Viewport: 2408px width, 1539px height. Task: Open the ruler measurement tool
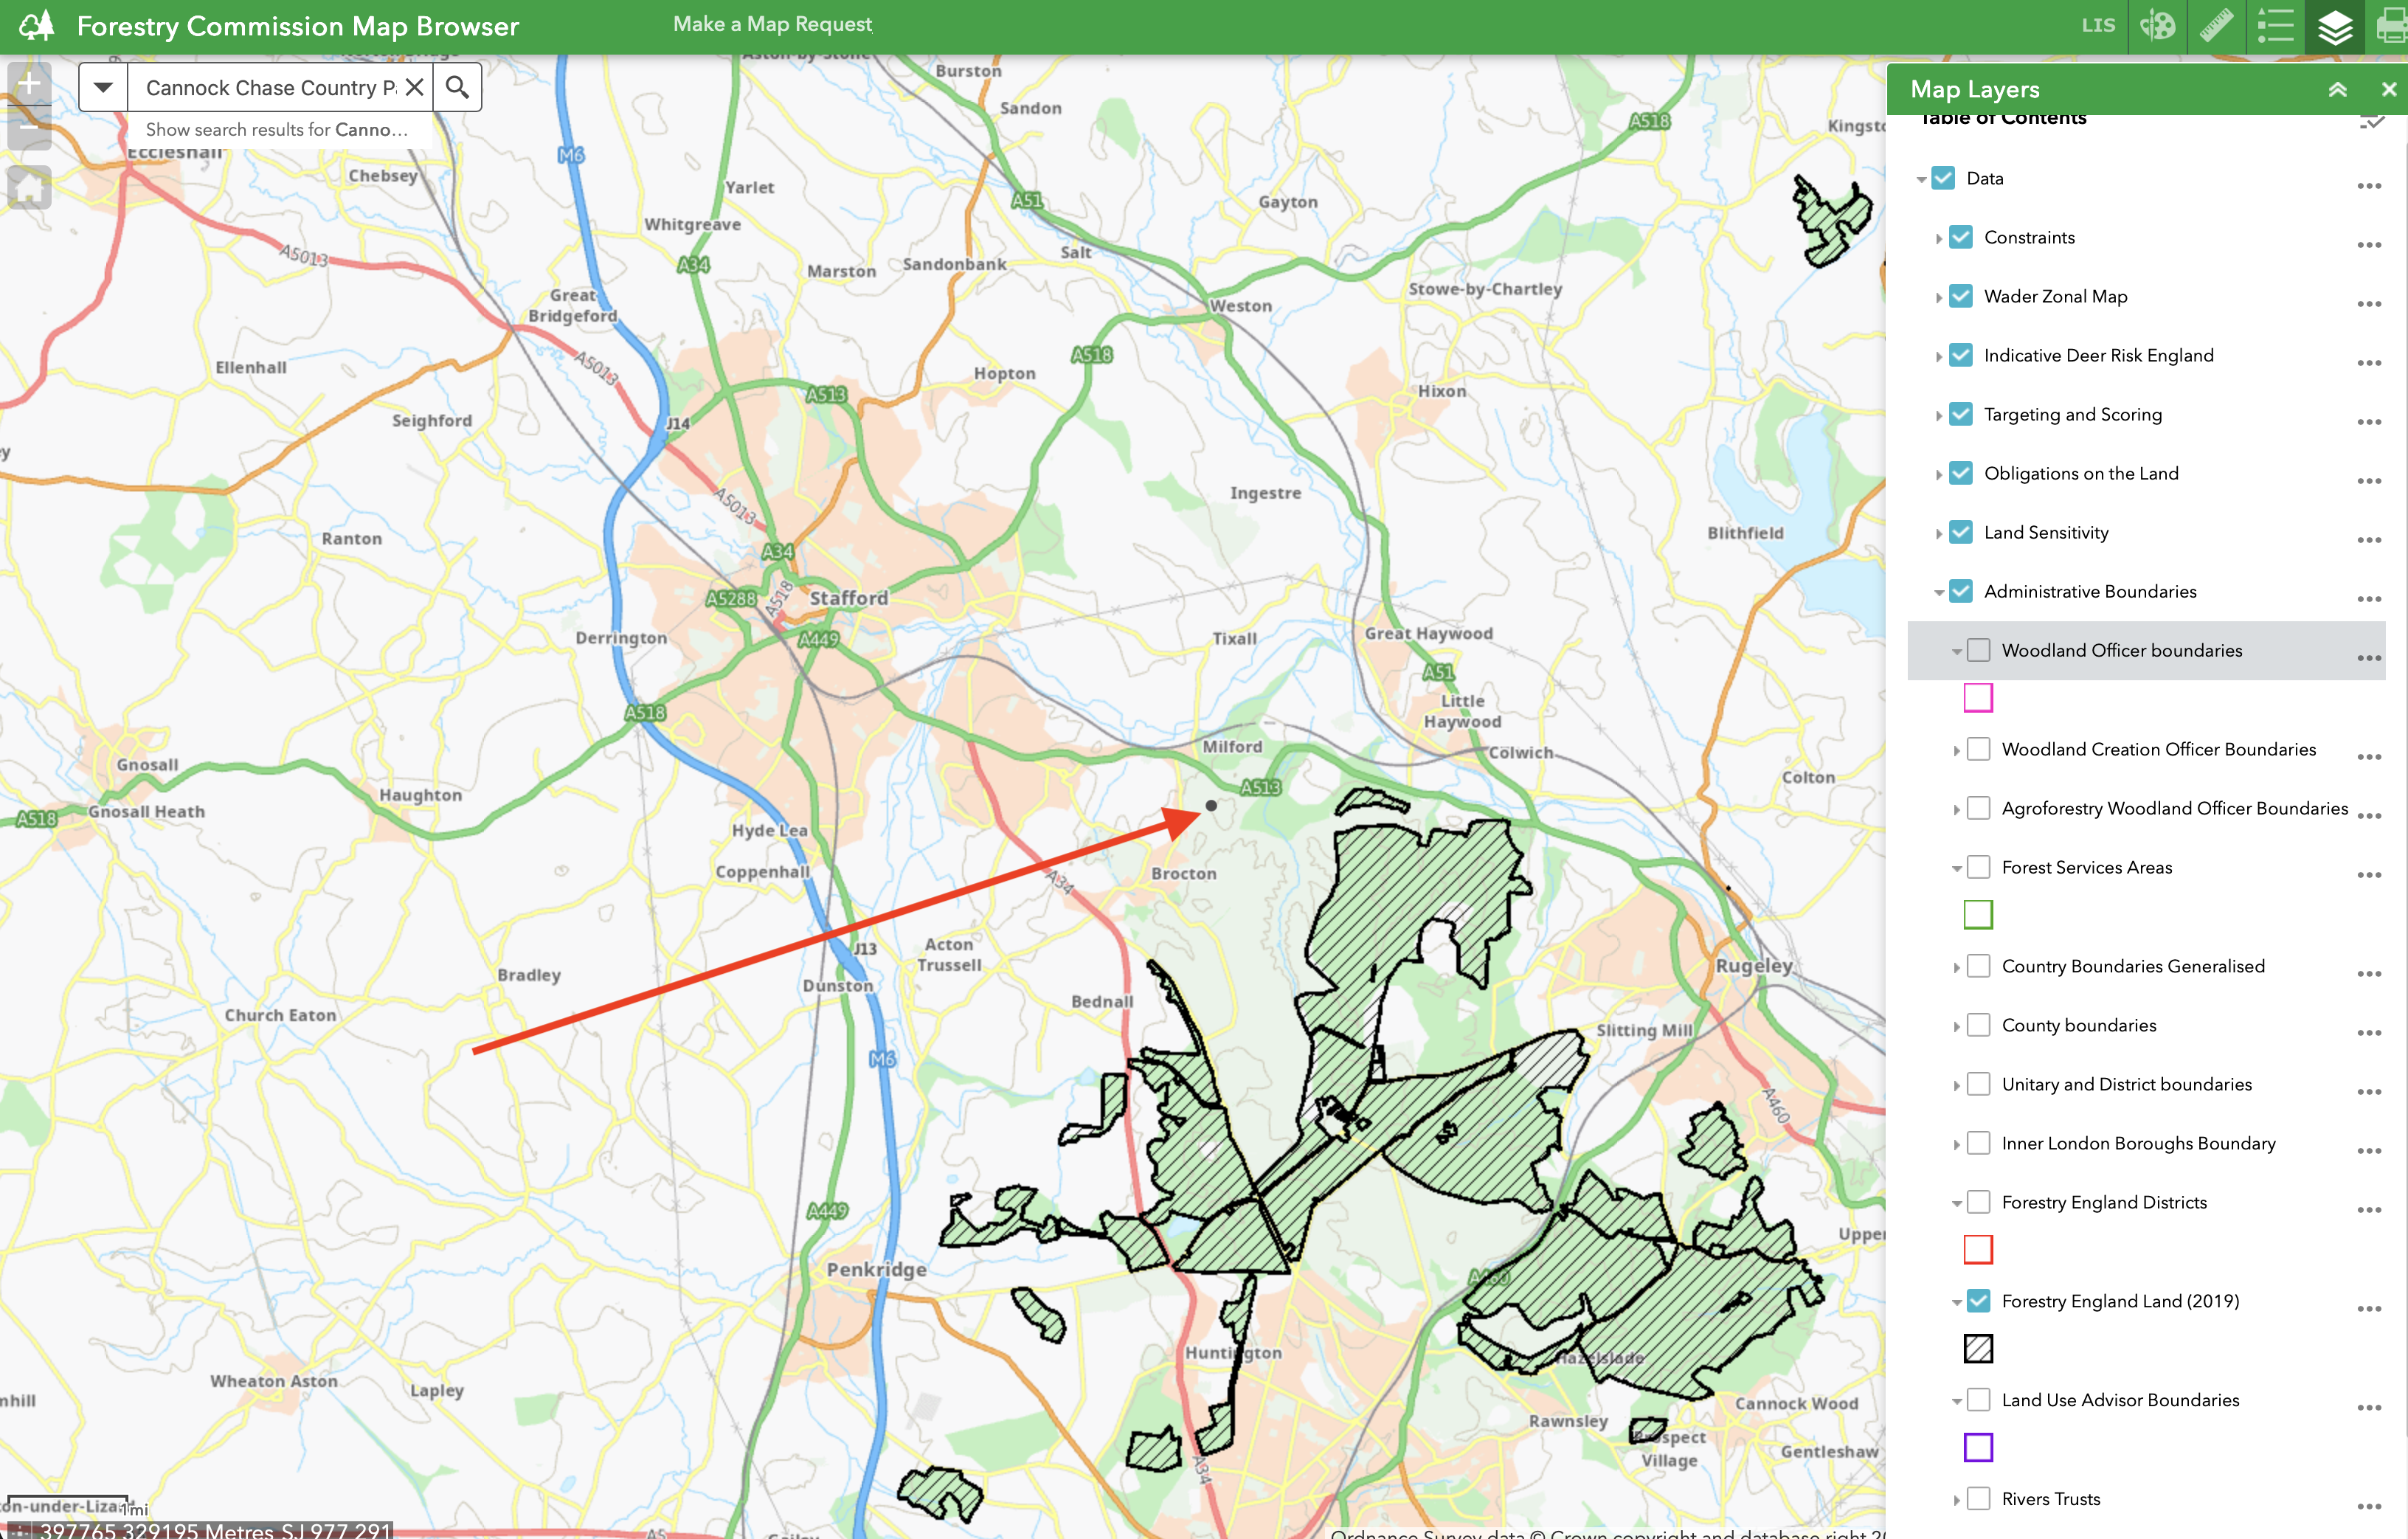pyautogui.click(x=2216, y=25)
